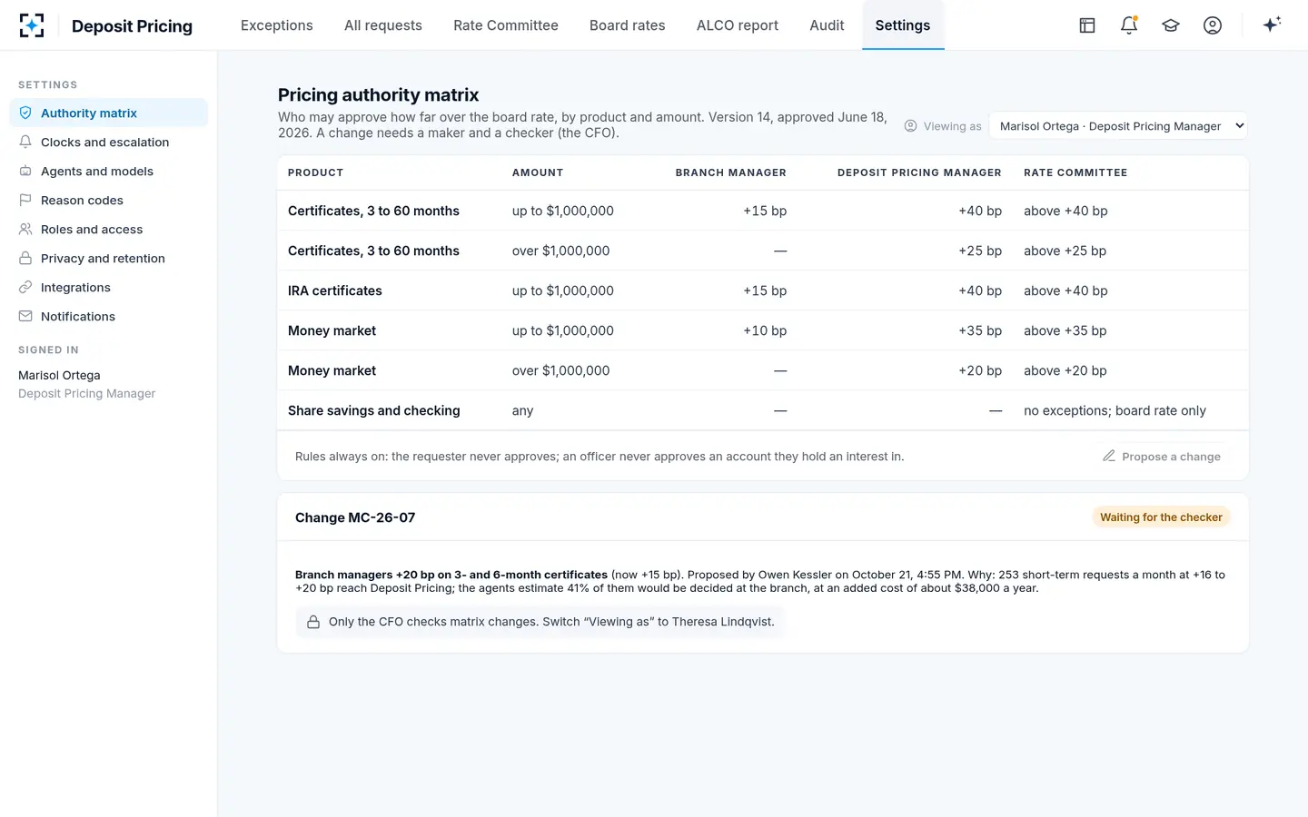Go to Integrations settings

108,288
